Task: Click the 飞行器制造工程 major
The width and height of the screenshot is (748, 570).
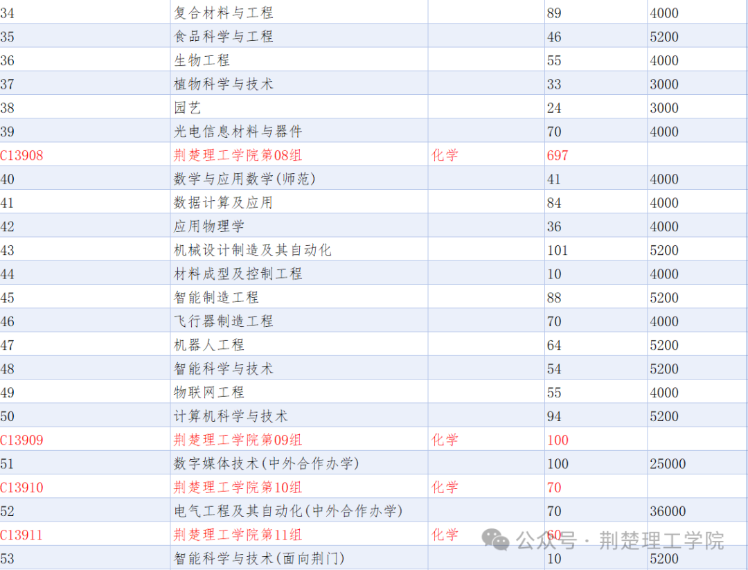Action: [223, 321]
